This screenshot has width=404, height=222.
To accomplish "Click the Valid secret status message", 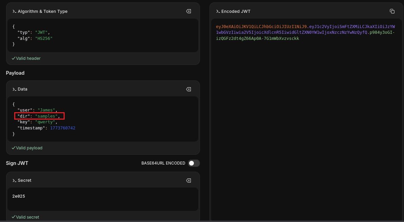I will point(27,217).
